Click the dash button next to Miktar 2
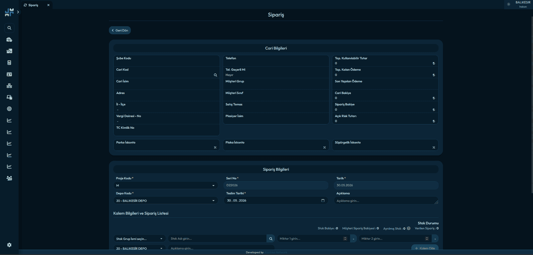 click(435, 239)
